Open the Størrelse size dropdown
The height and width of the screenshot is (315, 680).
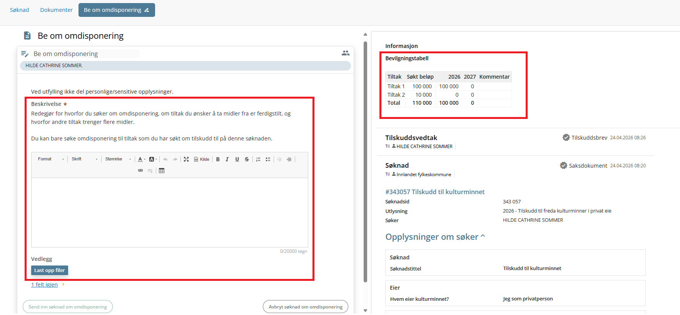(118, 159)
